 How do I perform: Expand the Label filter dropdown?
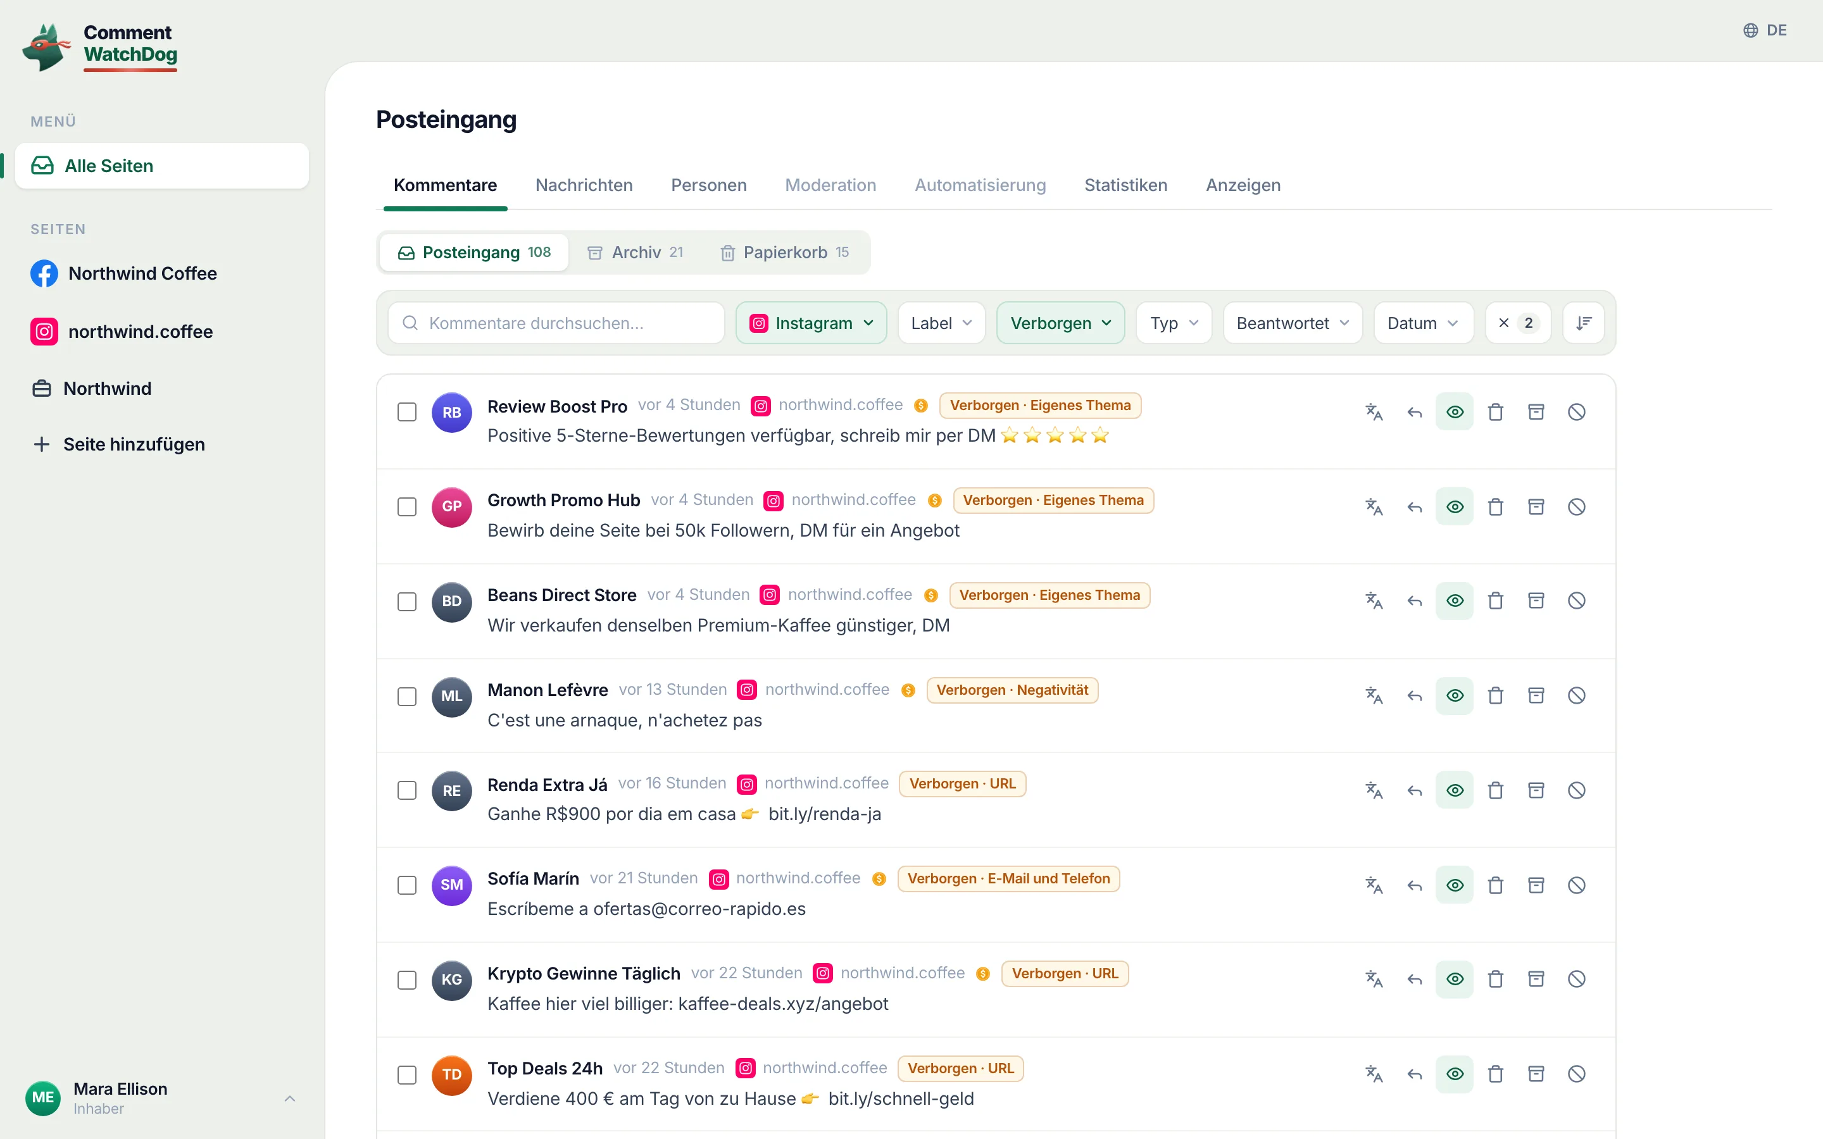pyautogui.click(x=942, y=323)
